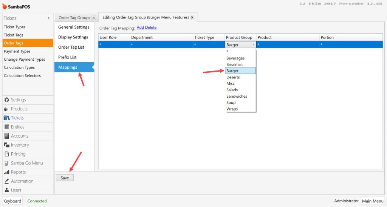This screenshot has height=207, width=387.
Task: Close the Order Tag Groups tab
Action: (x=94, y=18)
